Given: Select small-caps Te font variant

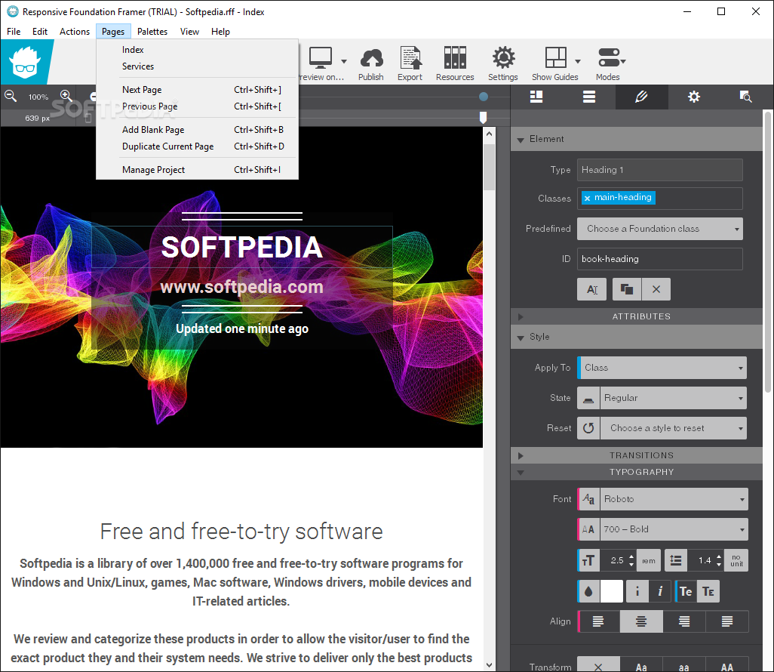Looking at the screenshot, I should pyautogui.click(x=708, y=591).
